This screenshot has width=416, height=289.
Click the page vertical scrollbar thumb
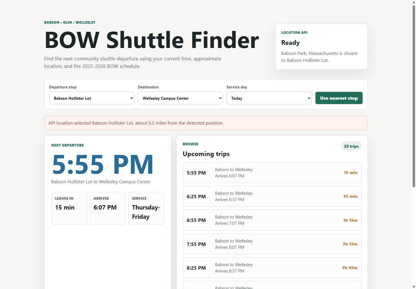pos(414,96)
